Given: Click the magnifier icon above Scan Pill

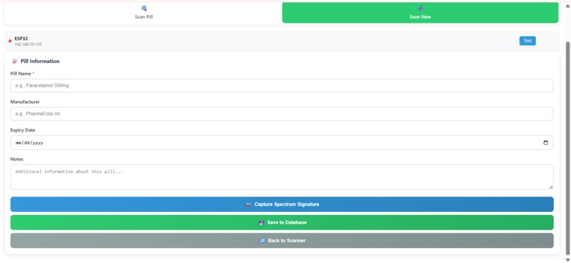Looking at the screenshot, I should tap(144, 8).
